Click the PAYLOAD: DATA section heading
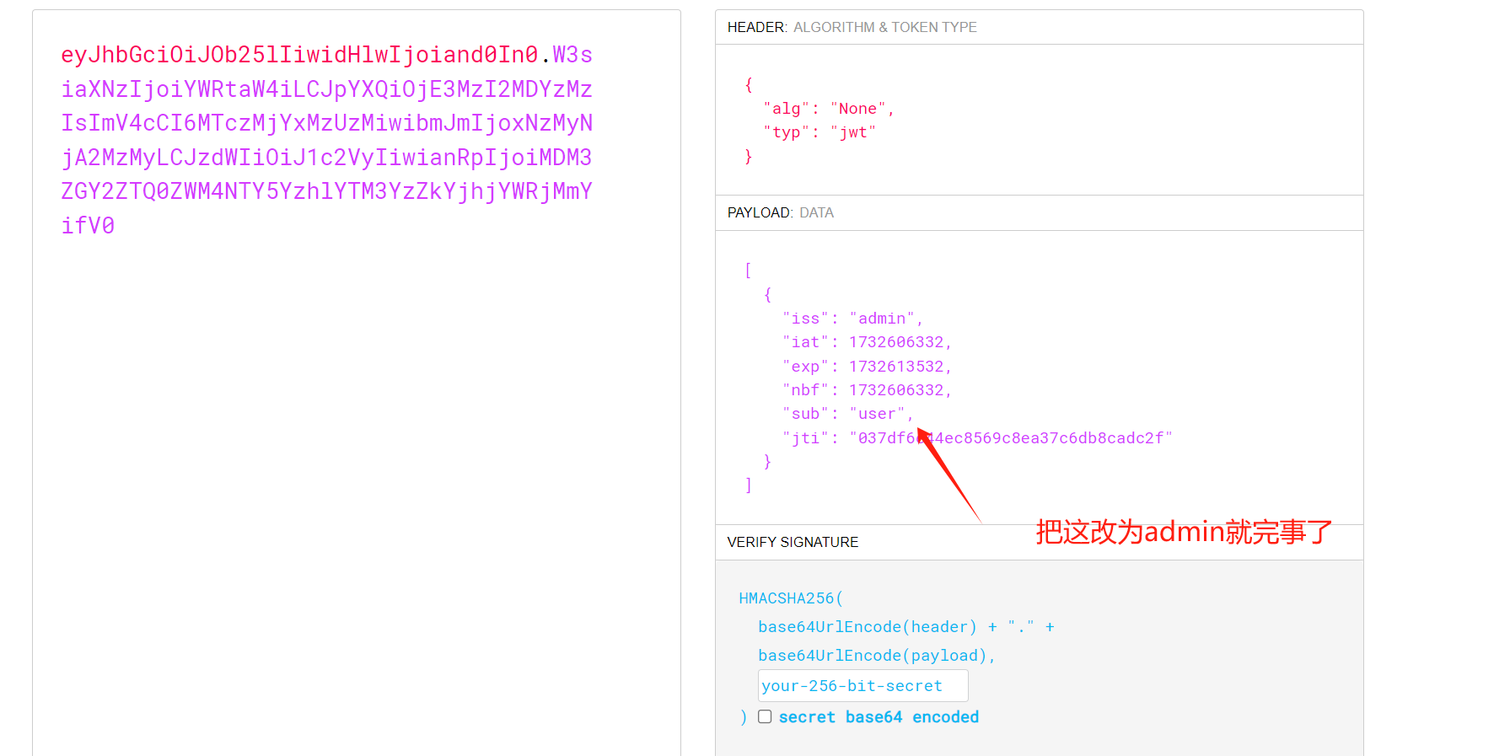Image resolution: width=1510 pixels, height=756 pixels. click(x=781, y=212)
